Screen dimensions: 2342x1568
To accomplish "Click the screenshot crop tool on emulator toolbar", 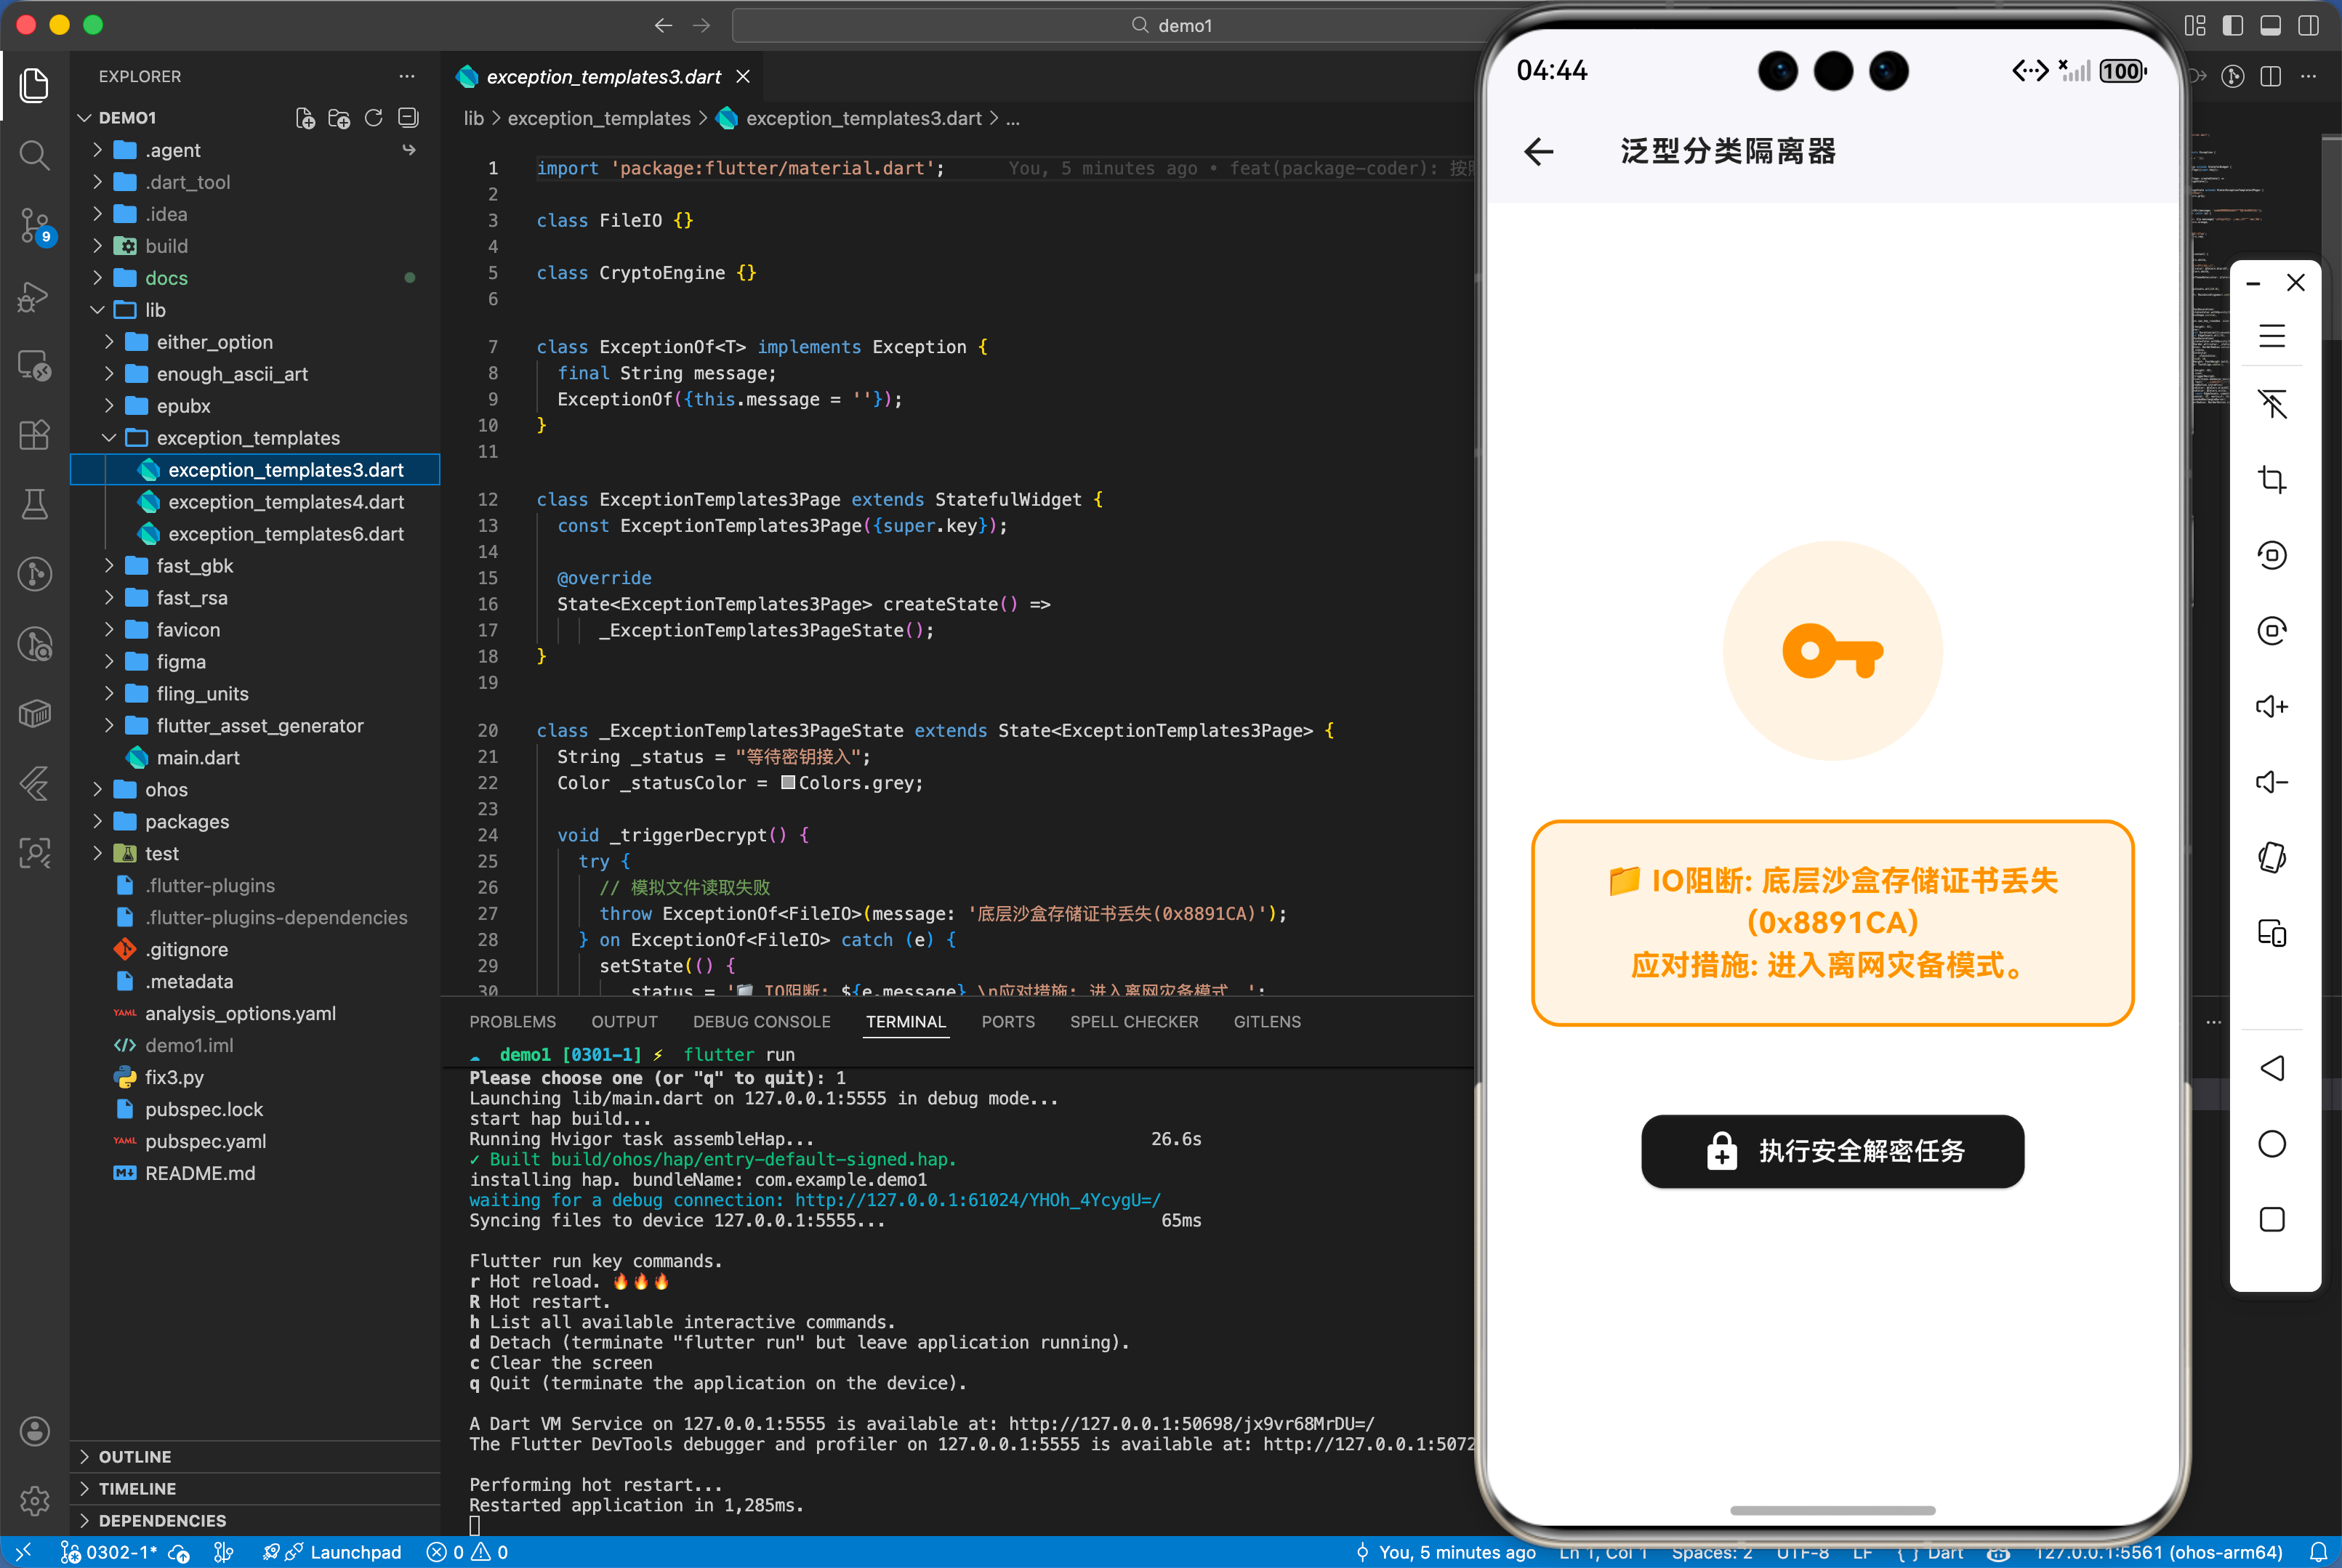I will coord(2272,479).
